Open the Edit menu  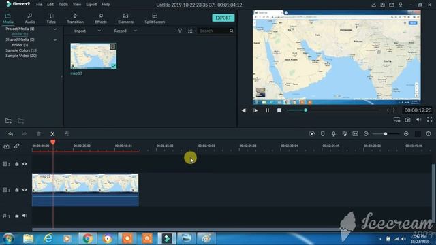50,5
